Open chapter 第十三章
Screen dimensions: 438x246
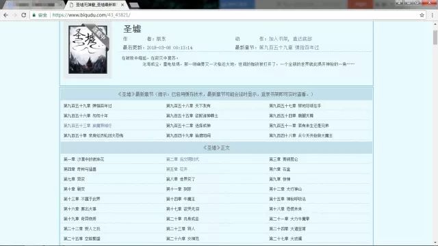click(81, 199)
